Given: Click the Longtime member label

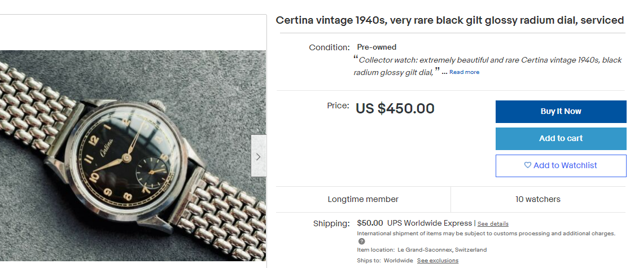Looking at the screenshot, I should coord(363,199).
